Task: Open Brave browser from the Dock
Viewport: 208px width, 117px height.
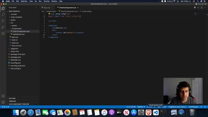Action: (149, 112)
